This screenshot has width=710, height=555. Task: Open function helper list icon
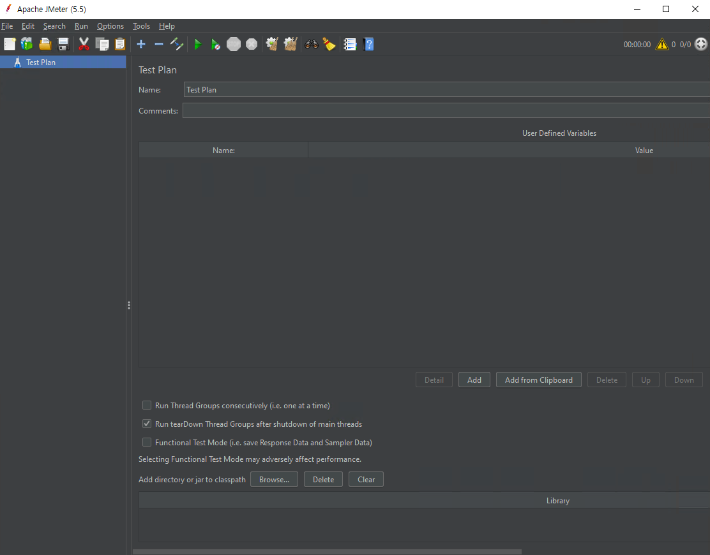(350, 44)
